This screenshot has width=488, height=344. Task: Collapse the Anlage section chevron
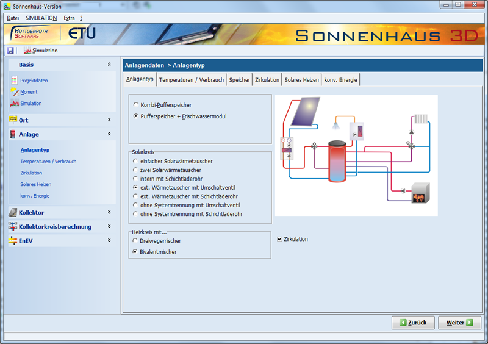click(x=109, y=134)
